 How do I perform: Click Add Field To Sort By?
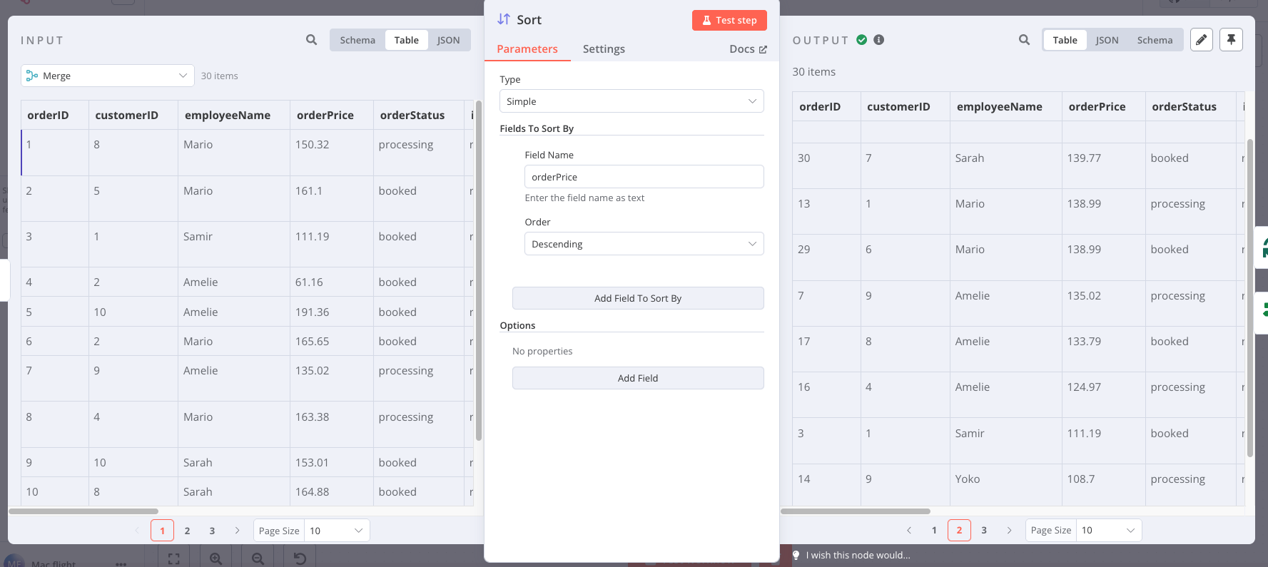tap(638, 298)
